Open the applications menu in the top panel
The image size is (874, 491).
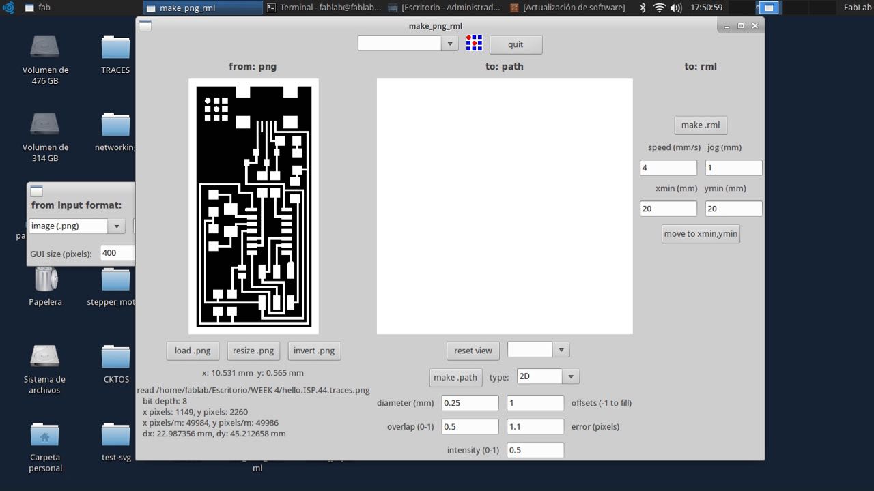click(x=8, y=8)
